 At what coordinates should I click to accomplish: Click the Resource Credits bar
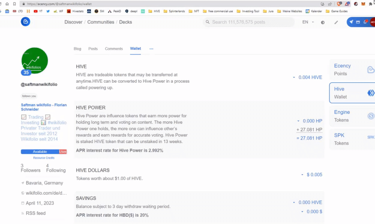(x=44, y=152)
